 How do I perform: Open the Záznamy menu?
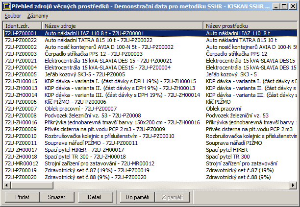(x=37, y=16)
